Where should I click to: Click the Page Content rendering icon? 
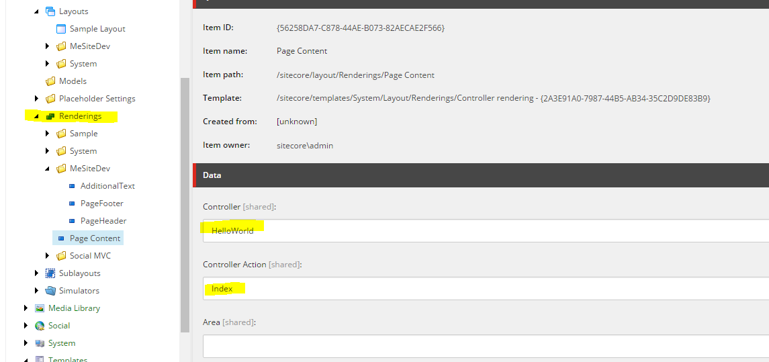coord(61,238)
